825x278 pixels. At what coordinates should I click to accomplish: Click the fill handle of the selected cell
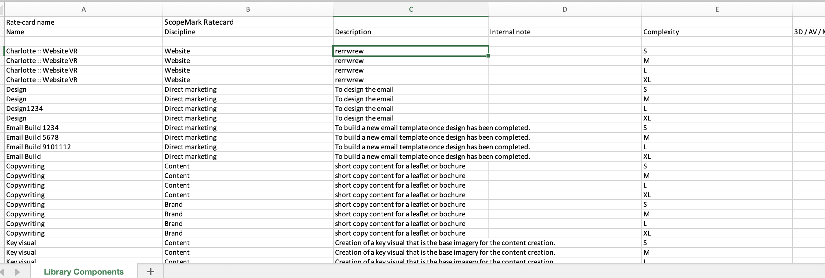[488, 56]
